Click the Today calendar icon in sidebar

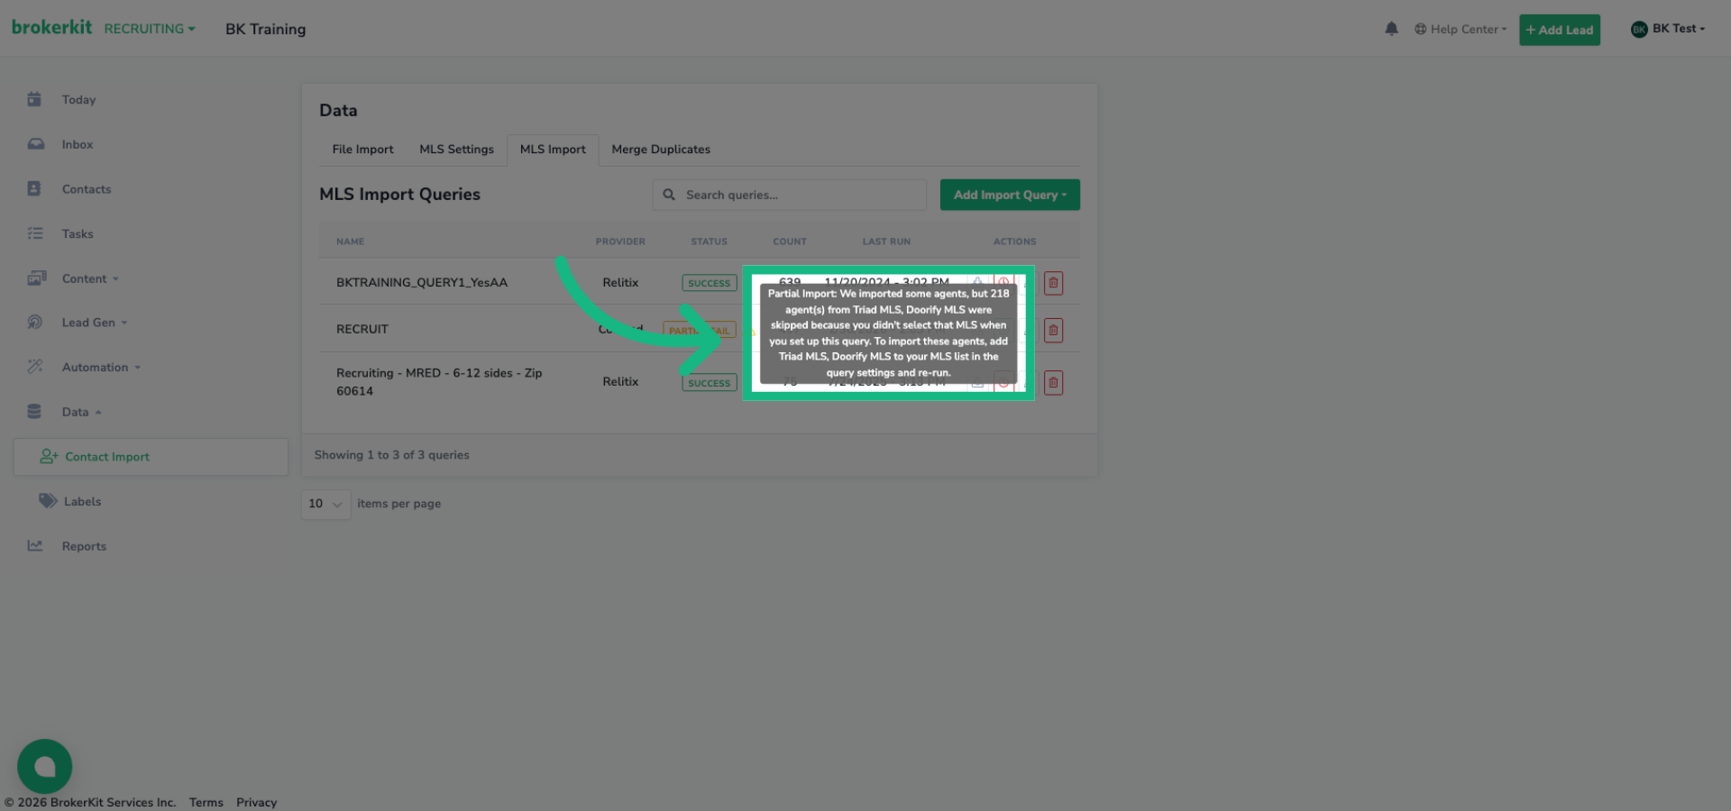[34, 99]
